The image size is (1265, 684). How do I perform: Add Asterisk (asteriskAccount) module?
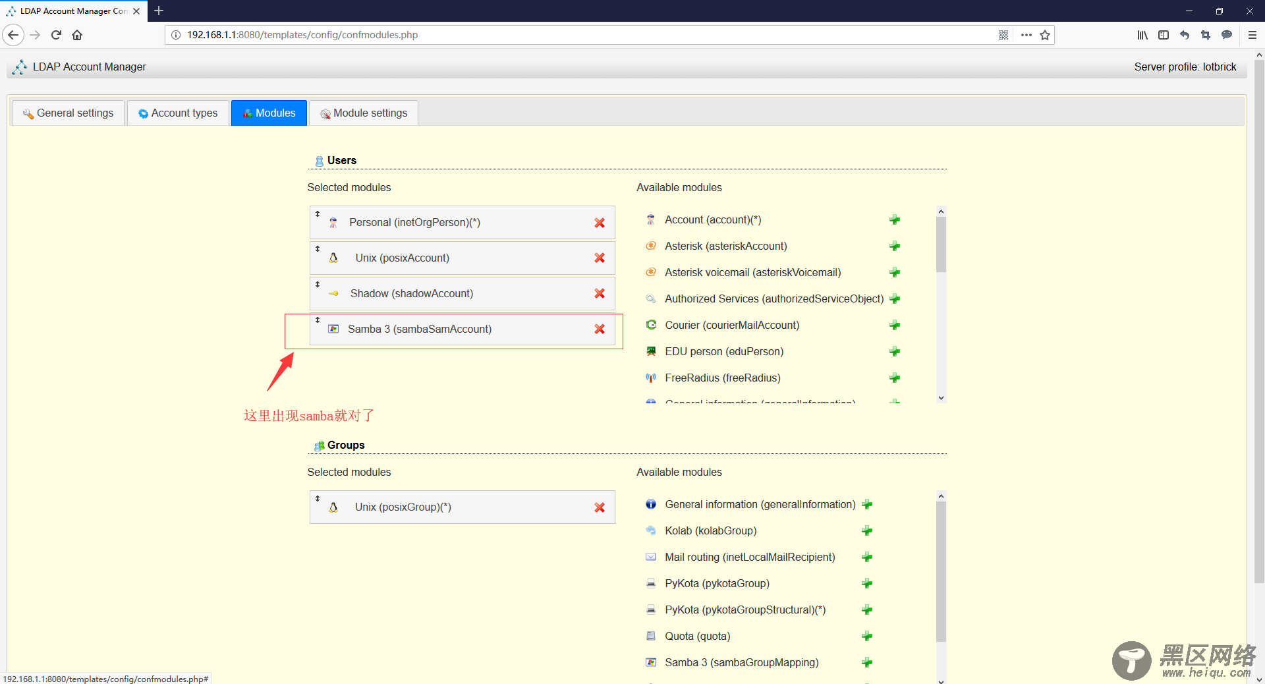point(895,246)
